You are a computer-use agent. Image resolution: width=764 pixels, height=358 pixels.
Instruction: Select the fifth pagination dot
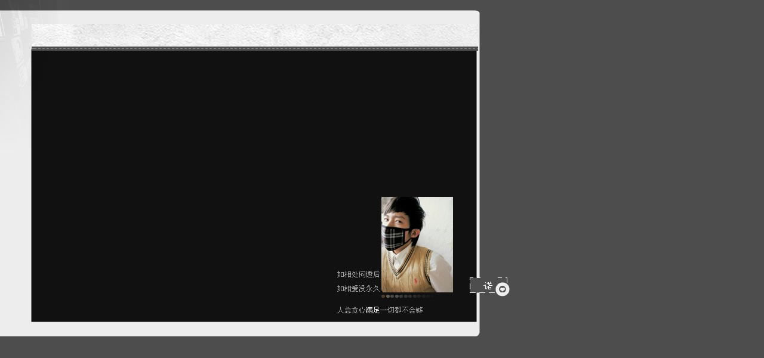point(400,295)
